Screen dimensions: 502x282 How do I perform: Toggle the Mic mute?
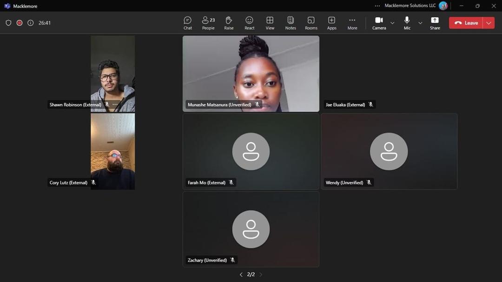[x=407, y=23]
